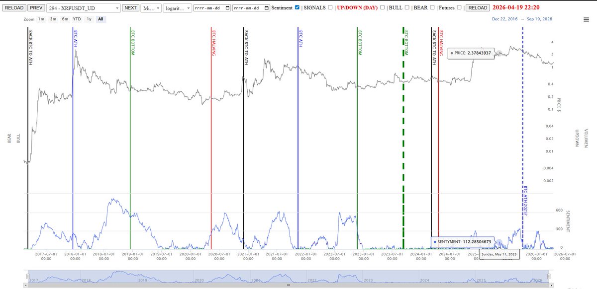Click the navigator horizontal scrollbar thumb
Image resolution: width=597 pixels, height=289 pixels.
pos(289,286)
